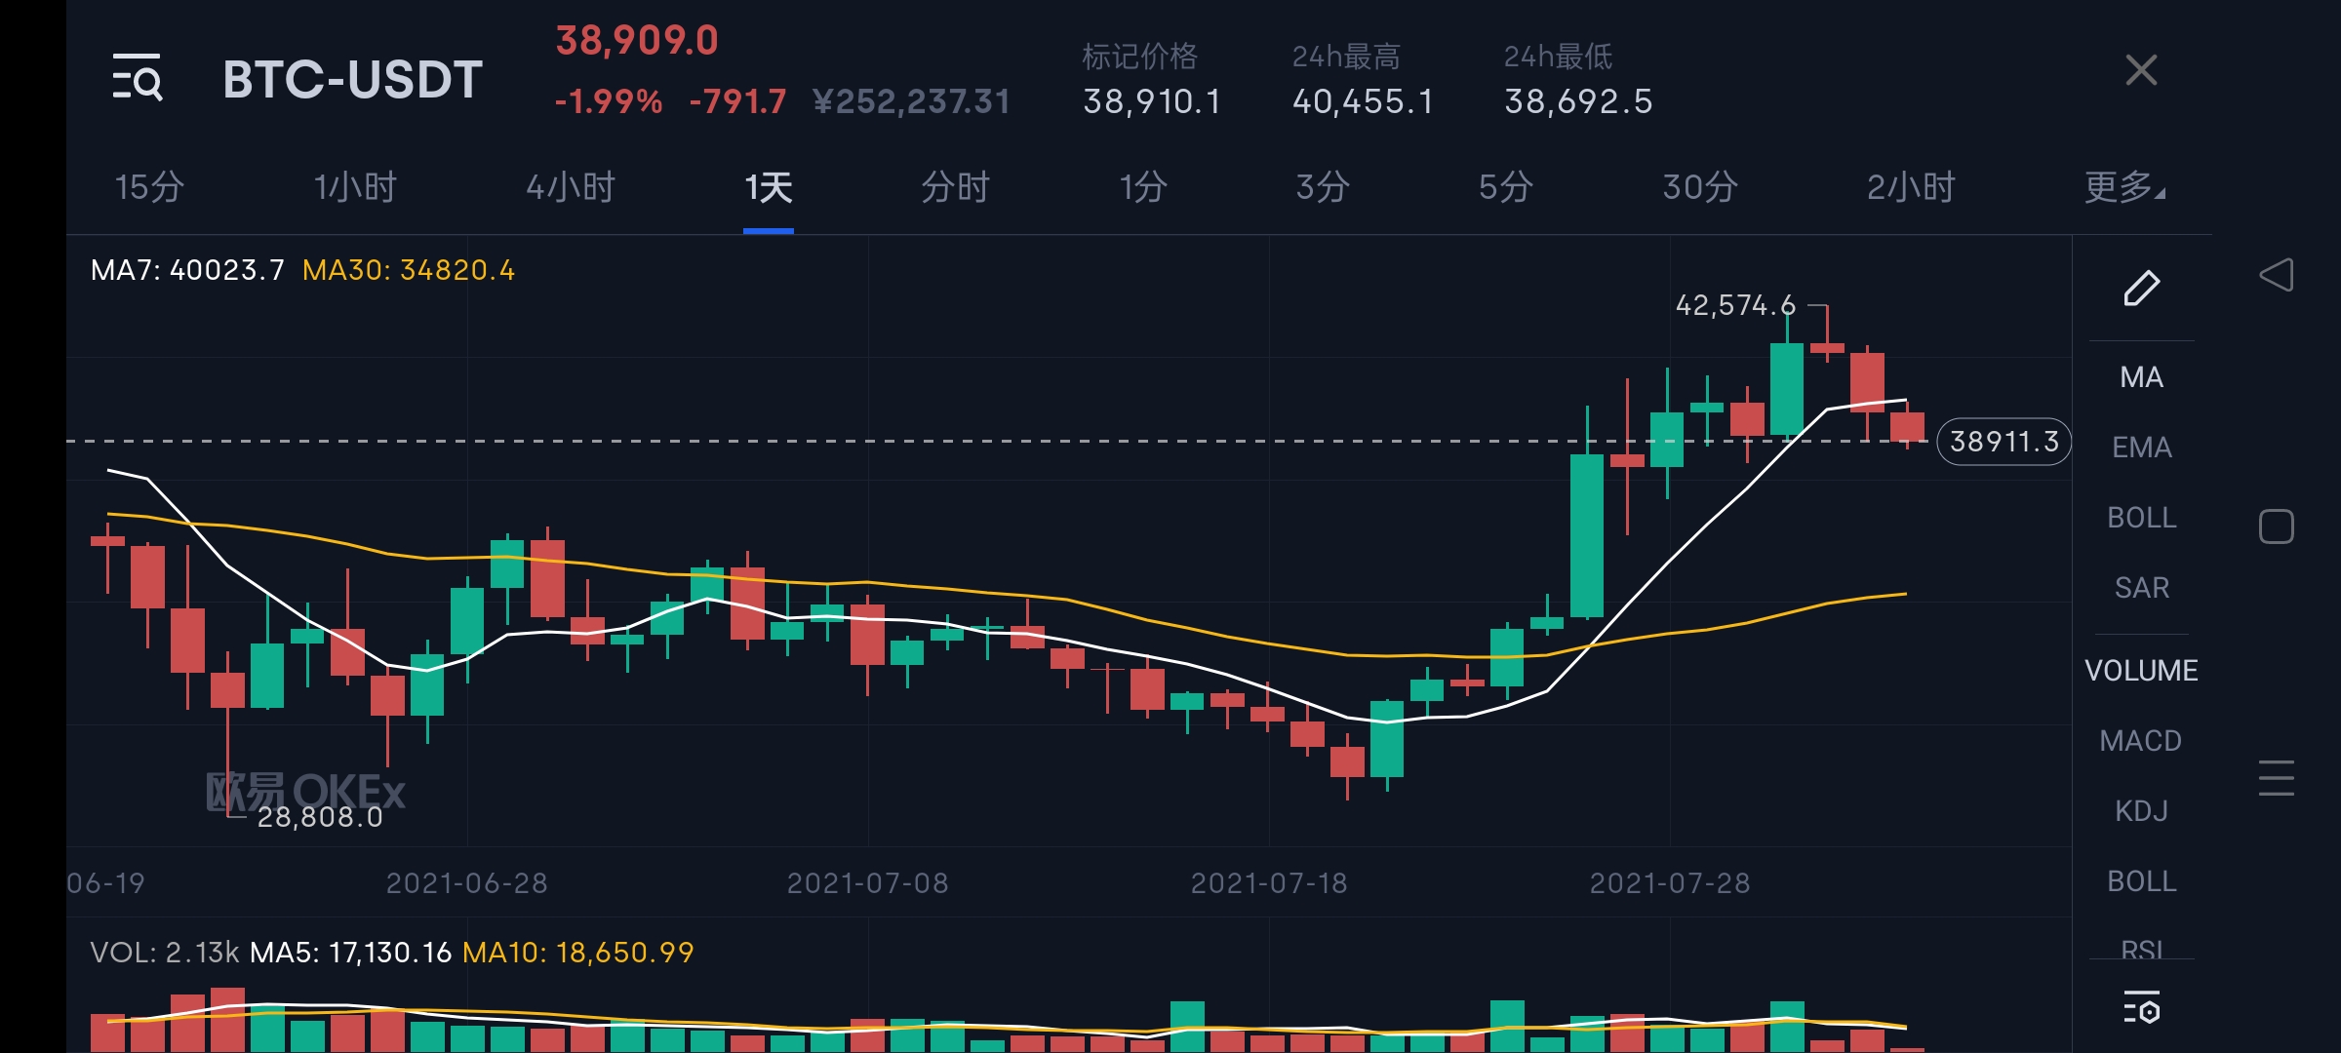Enable the EMA overlay indicator
This screenshot has height=1053, width=2341.
point(2141,448)
